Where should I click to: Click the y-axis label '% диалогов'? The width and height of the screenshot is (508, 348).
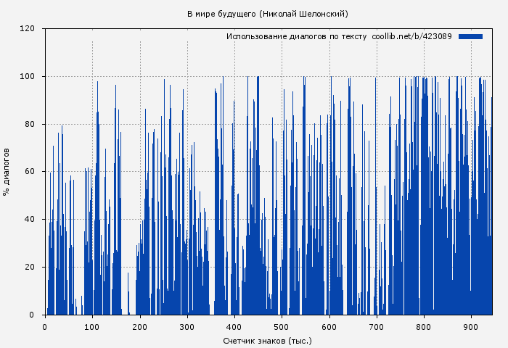point(7,172)
